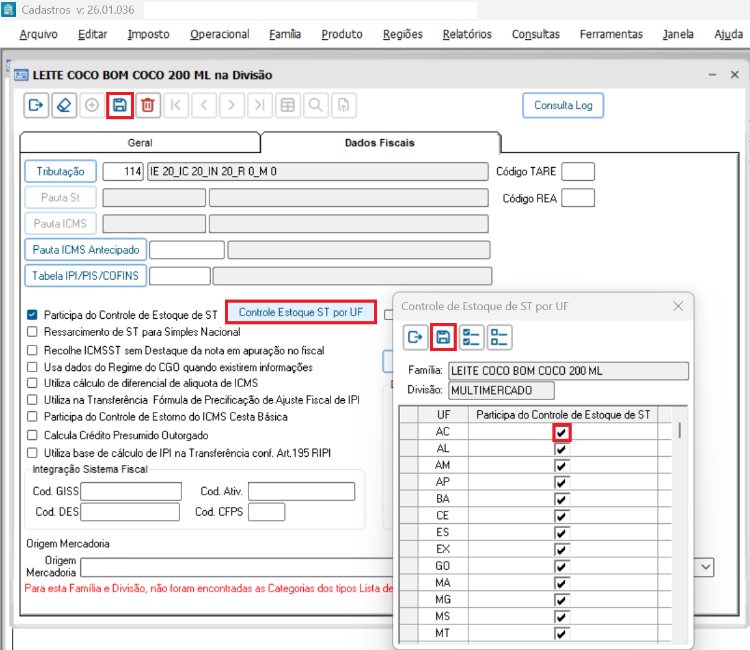The image size is (750, 650).
Task: Check Recolhe ICMSST sem Destaque da nota
Action: point(32,350)
